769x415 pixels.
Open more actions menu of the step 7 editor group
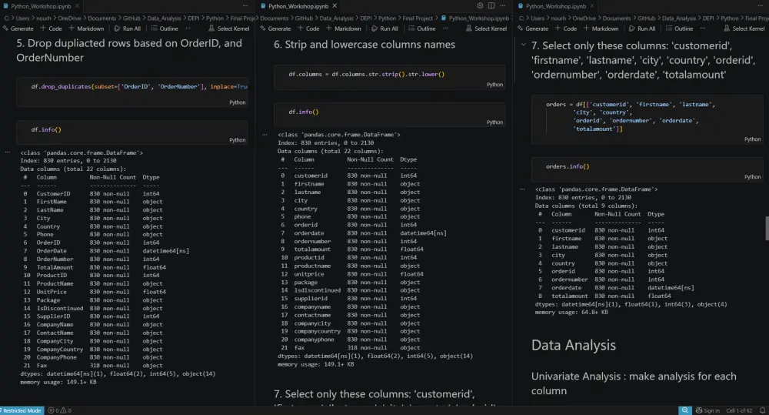[761, 6]
